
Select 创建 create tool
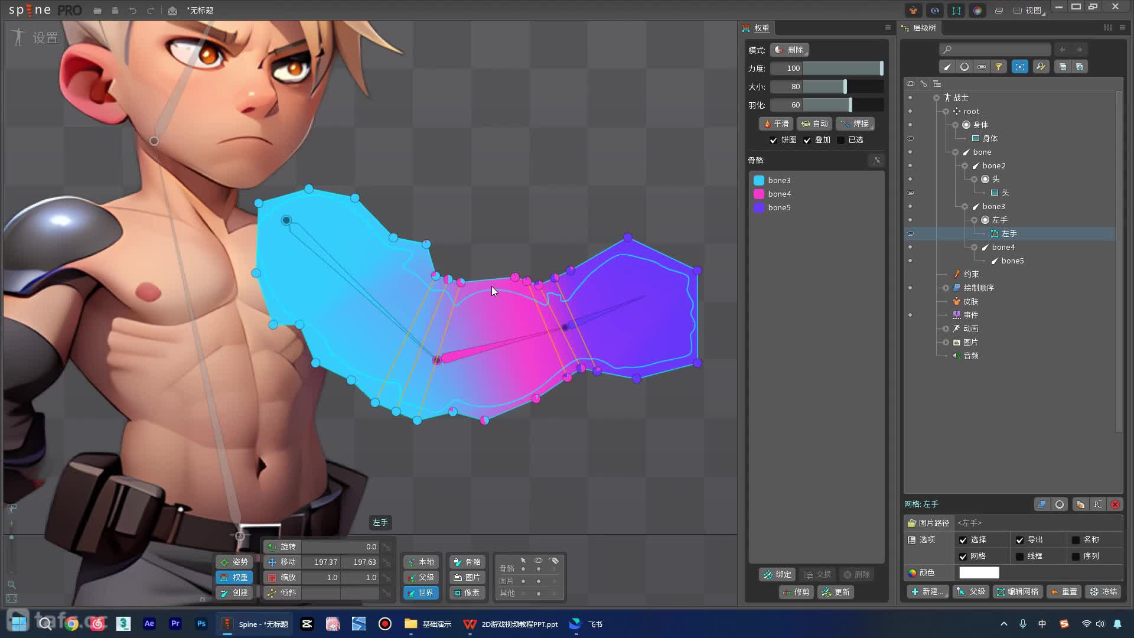point(234,593)
